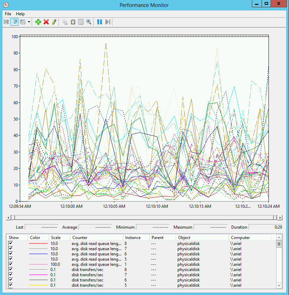
Task: Uncheck Show for disk transfers/sec instance 7
Action: 11,275
